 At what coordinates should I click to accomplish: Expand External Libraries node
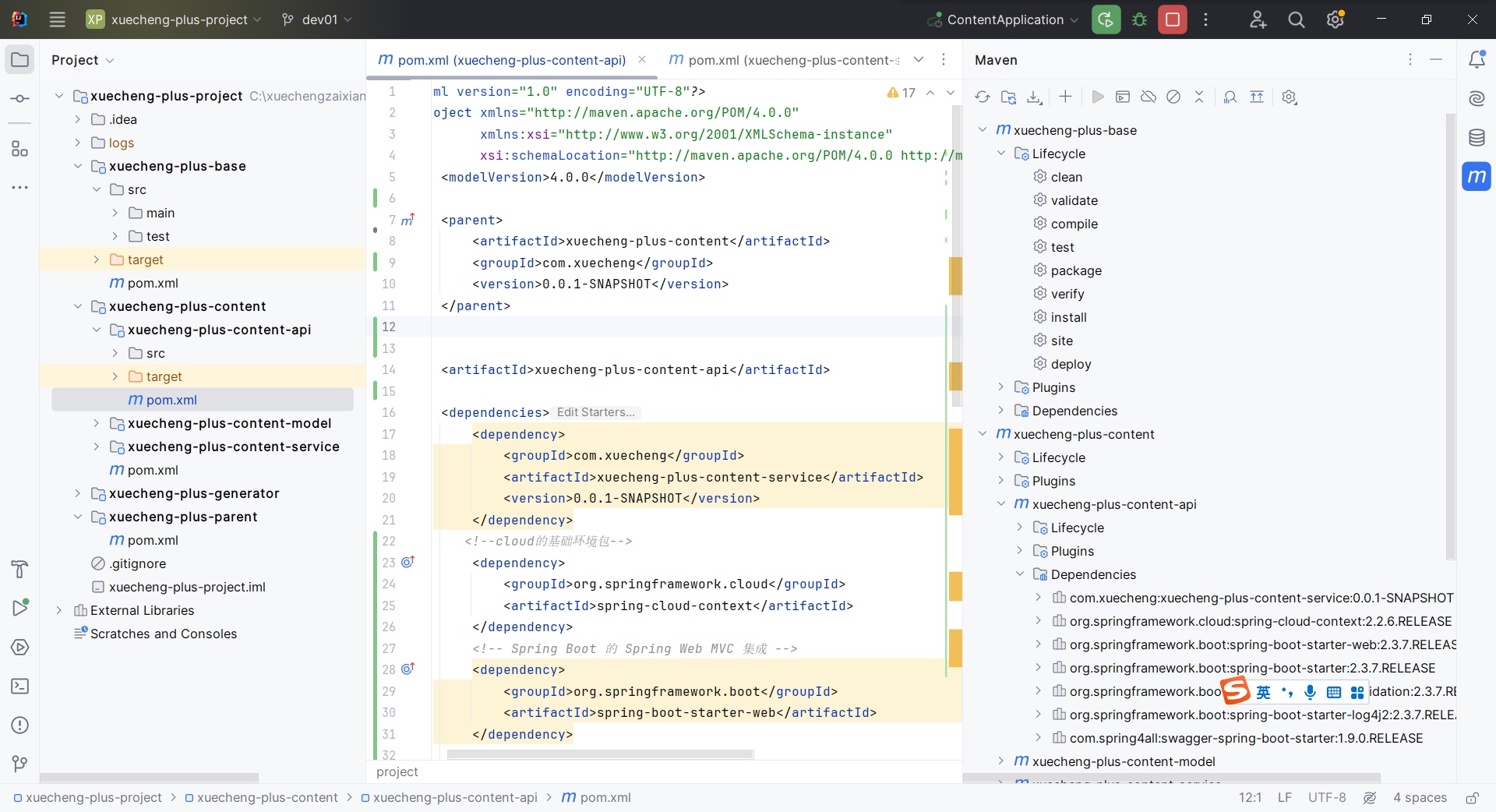(x=58, y=610)
